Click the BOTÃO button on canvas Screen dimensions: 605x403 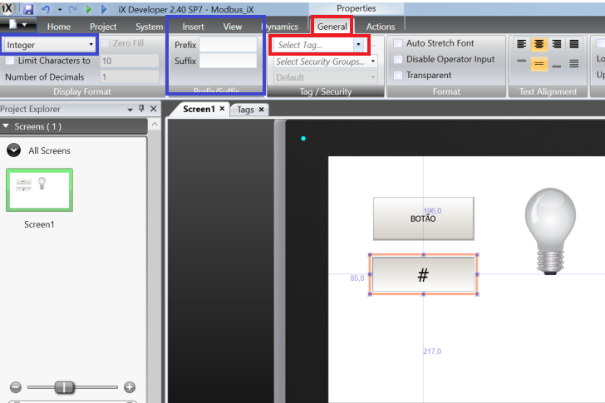tap(423, 219)
